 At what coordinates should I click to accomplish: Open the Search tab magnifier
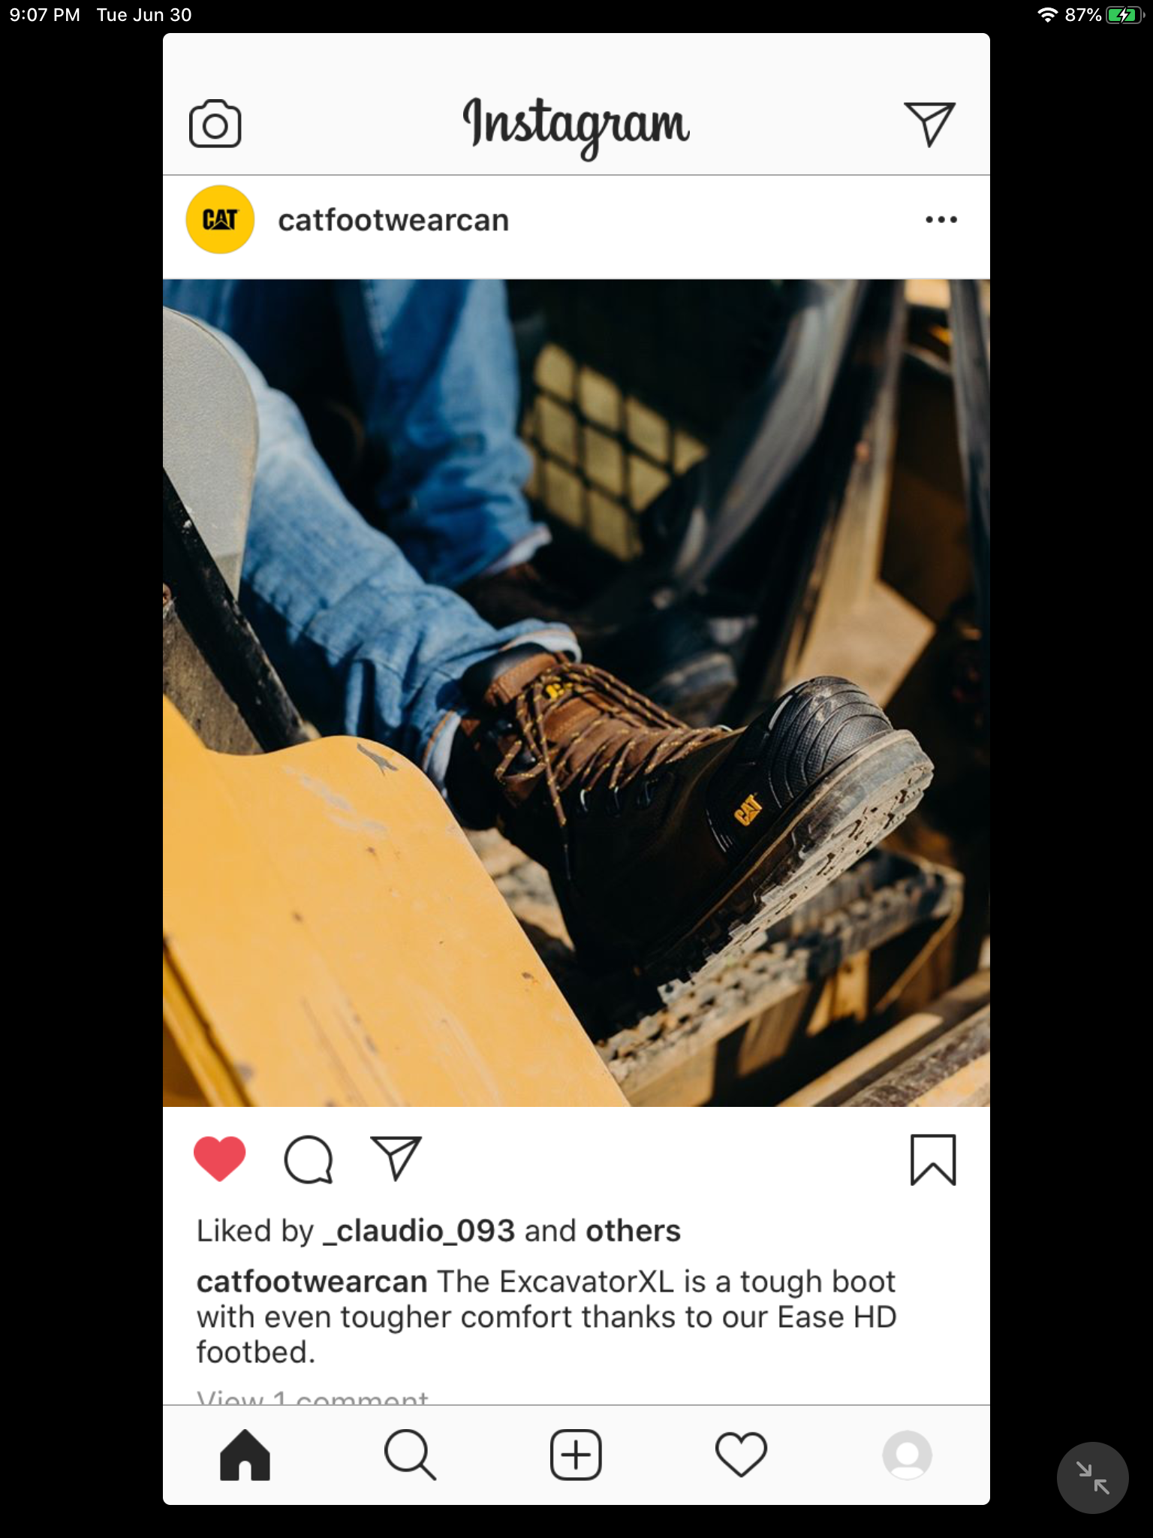410,1455
